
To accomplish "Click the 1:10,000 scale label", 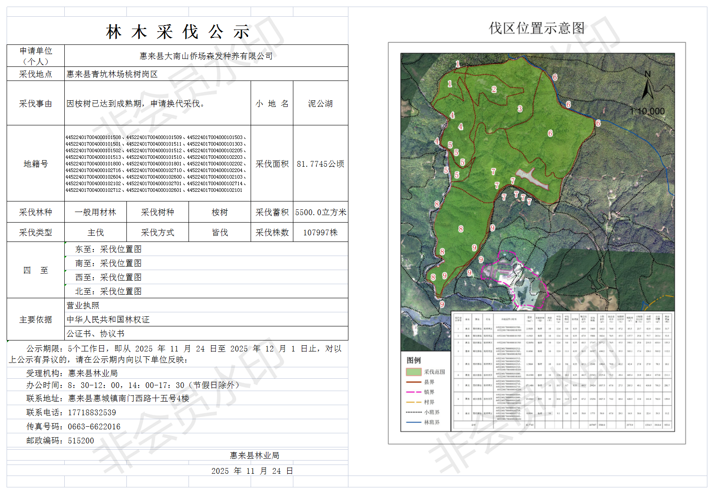I will tap(647, 111).
